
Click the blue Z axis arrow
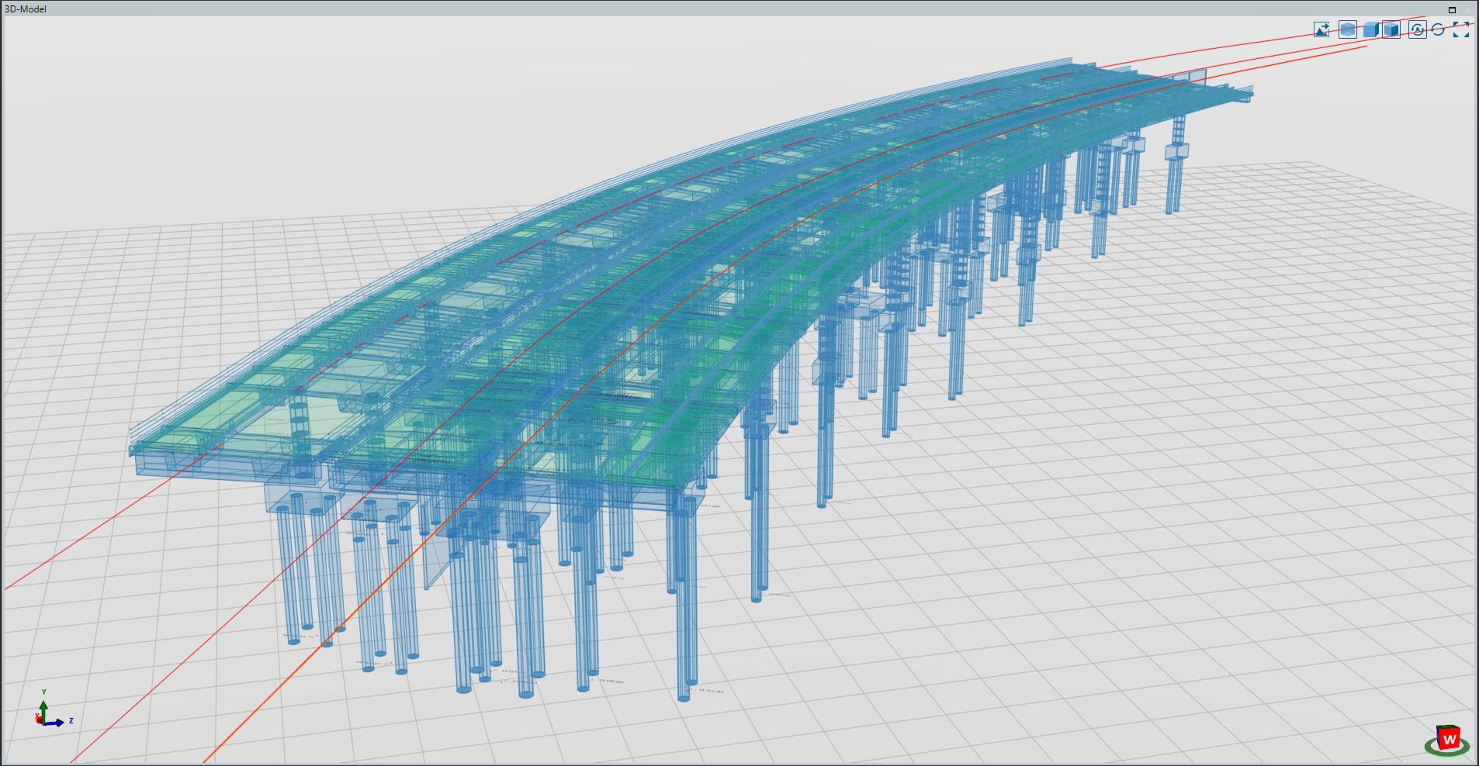pos(59,723)
